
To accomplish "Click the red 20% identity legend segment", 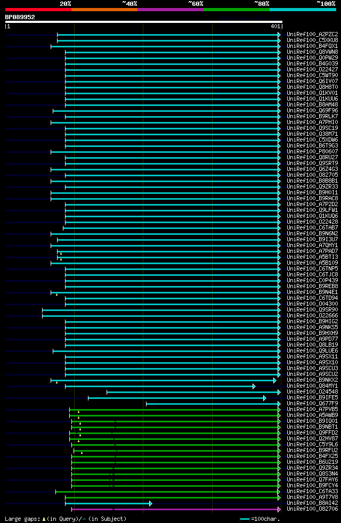I will click(x=38, y=10).
